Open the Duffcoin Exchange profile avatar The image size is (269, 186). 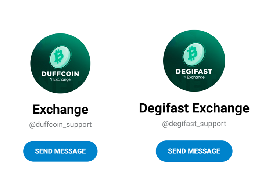pos(60,63)
